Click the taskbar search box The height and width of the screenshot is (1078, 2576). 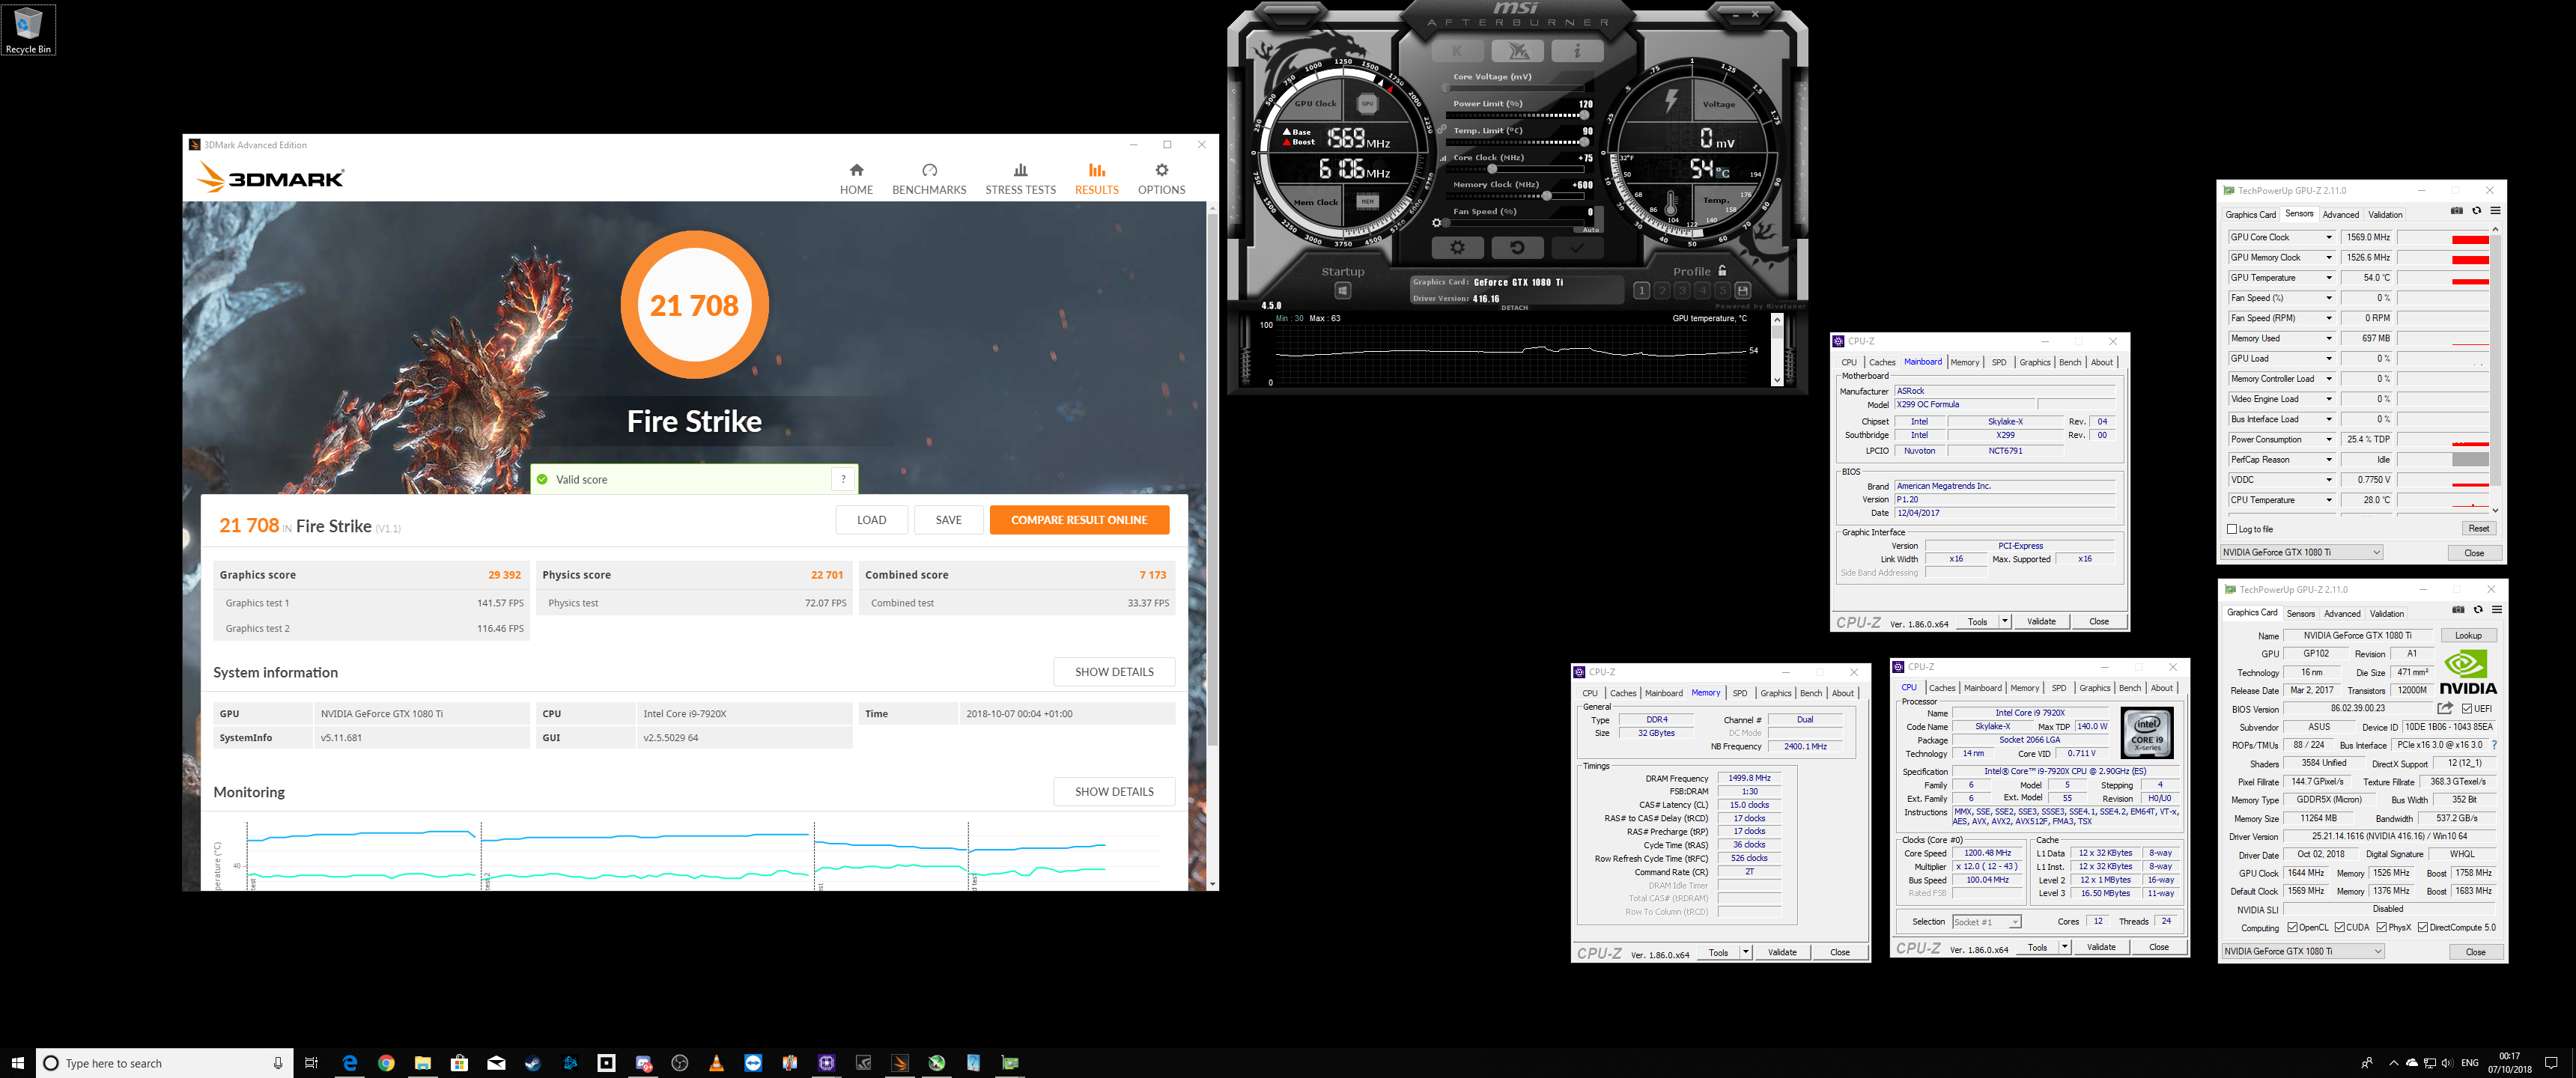165,1063
